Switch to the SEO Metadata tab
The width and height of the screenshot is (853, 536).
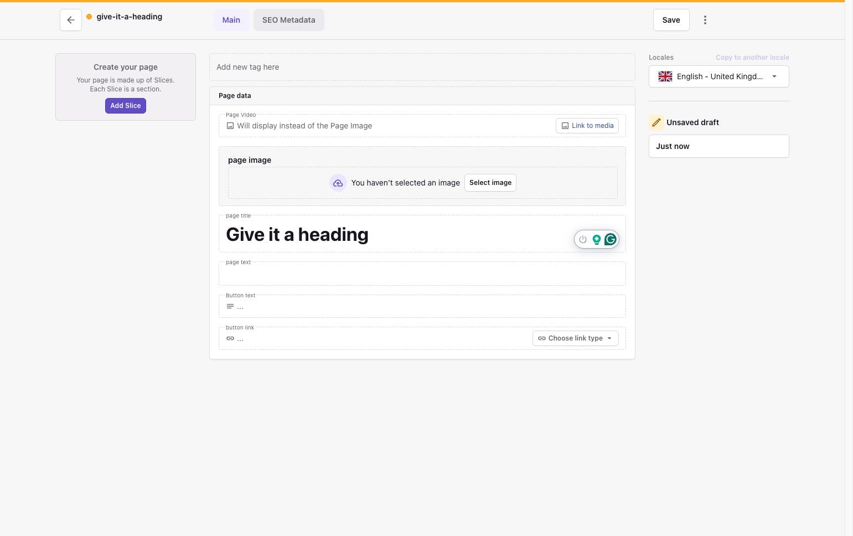pos(288,20)
